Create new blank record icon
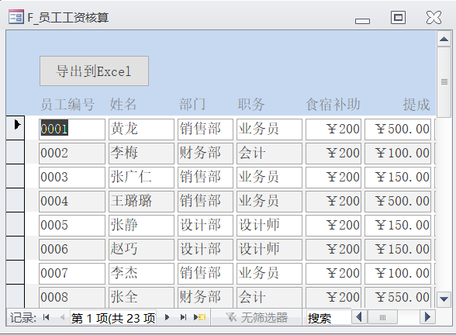Screen dimensions: 456x335 point(200,317)
